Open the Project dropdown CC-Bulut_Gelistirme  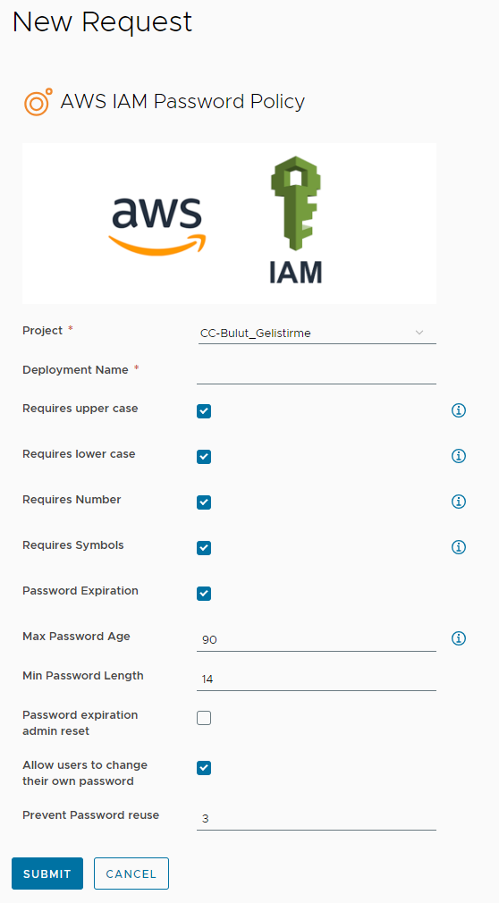317,333
